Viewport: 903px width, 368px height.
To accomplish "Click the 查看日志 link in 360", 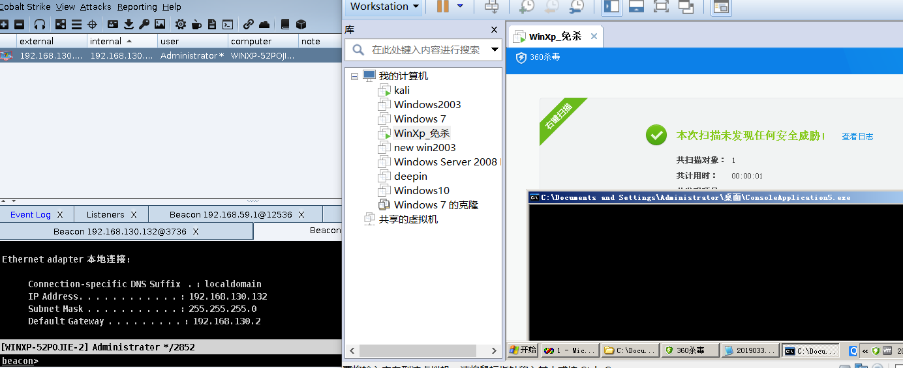I will [x=857, y=137].
